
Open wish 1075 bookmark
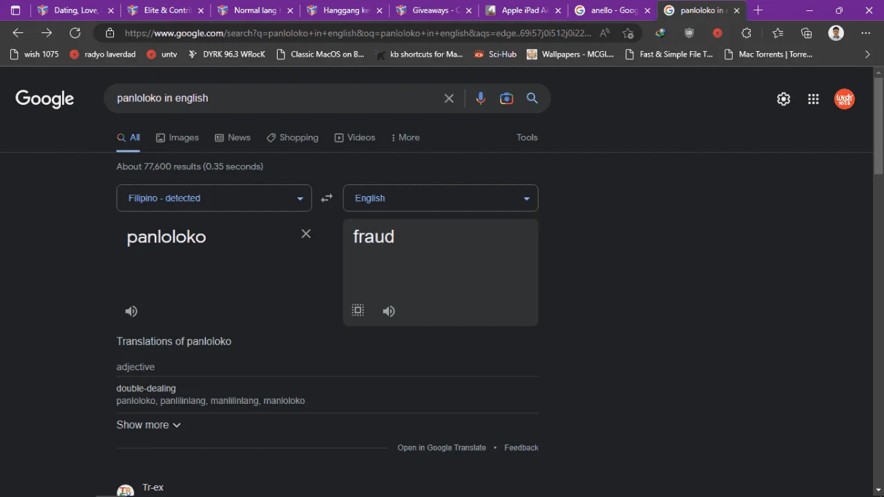[x=35, y=54]
